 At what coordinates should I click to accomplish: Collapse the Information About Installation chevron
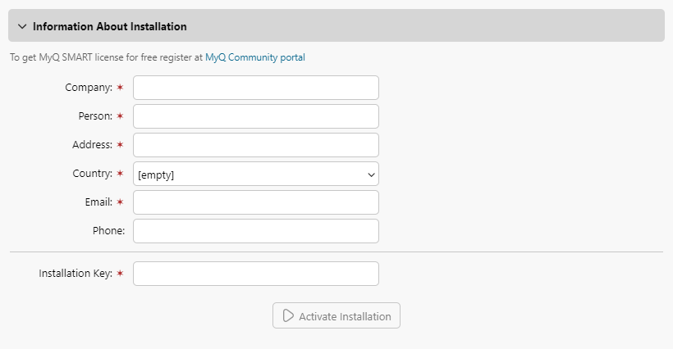tap(22, 26)
